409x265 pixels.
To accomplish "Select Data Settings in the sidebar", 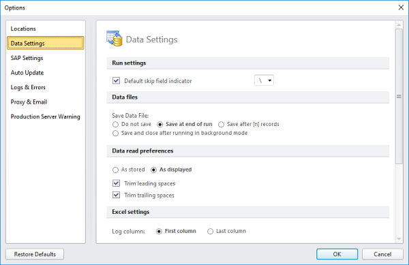I will (x=46, y=43).
